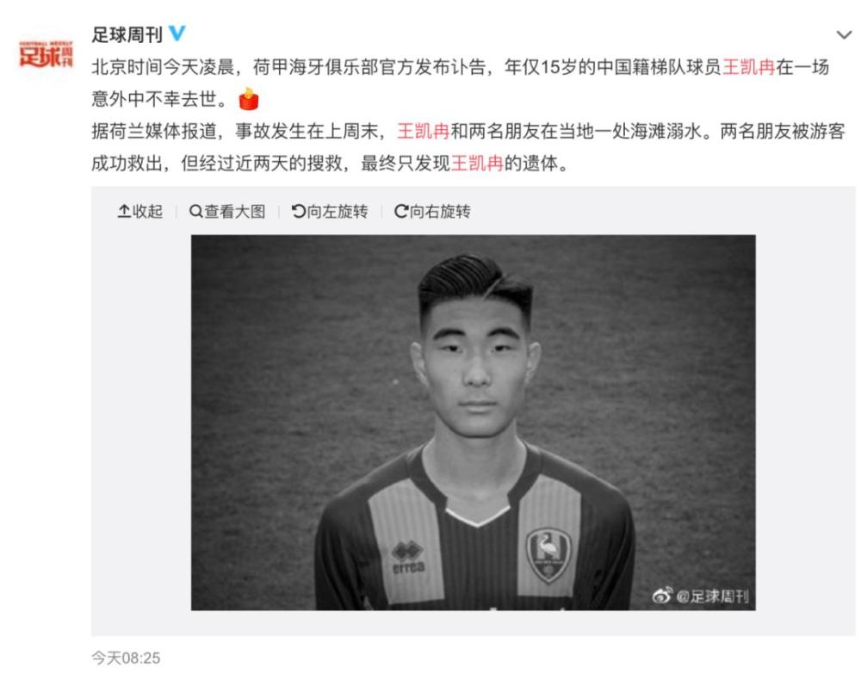Image resolution: width=861 pixels, height=680 pixels.
Task: Click the @足球周刊 watermark text
Action: tap(712, 596)
